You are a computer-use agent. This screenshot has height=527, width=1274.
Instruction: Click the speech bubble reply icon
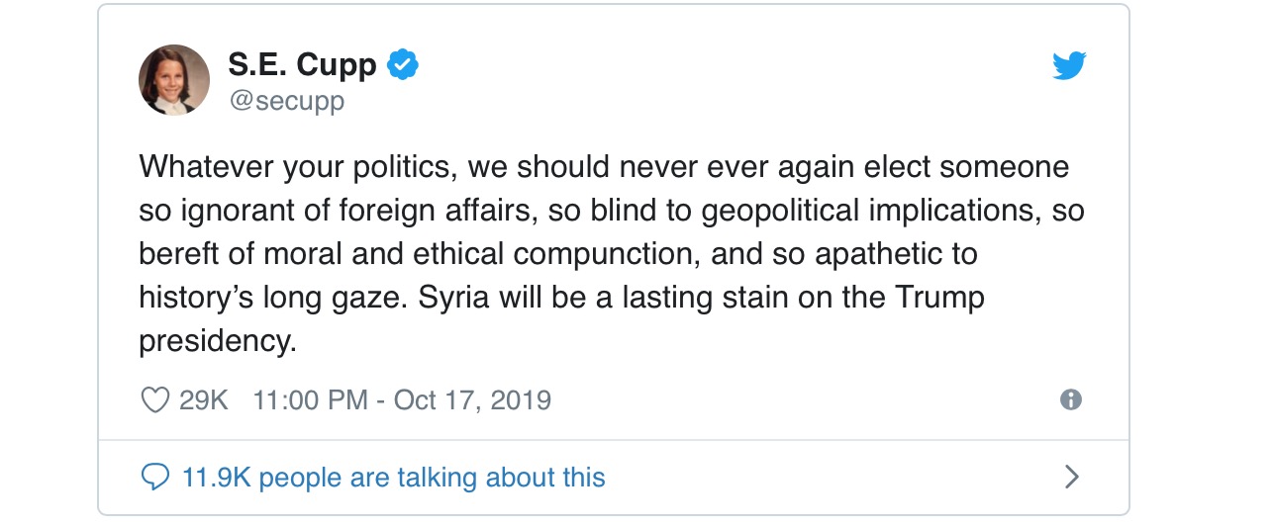point(154,479)
